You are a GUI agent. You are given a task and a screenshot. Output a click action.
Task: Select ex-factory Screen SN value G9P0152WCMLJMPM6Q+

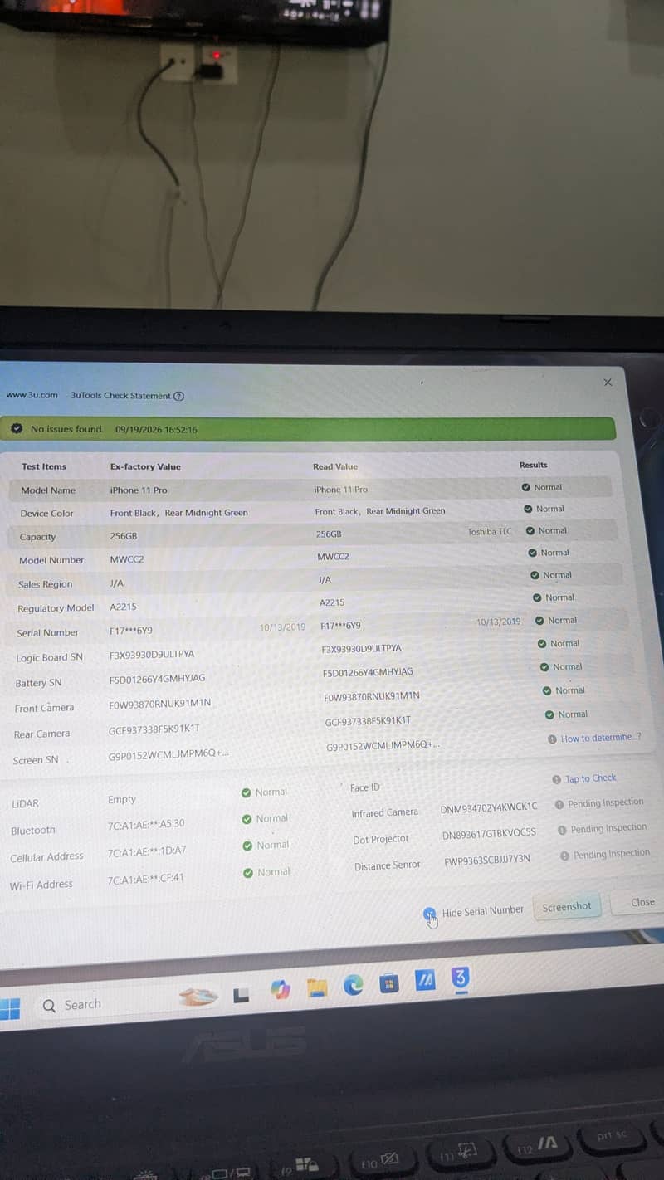[x=168, y=754]
